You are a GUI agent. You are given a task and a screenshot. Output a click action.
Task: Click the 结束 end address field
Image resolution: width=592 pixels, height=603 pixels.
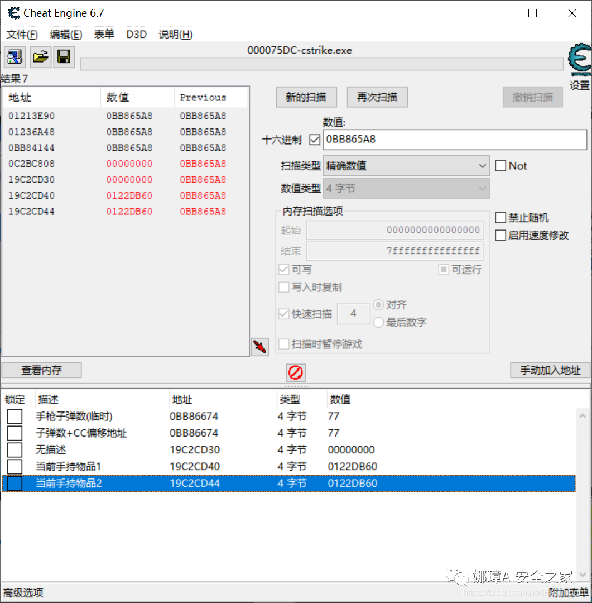[x=394, y=251]
